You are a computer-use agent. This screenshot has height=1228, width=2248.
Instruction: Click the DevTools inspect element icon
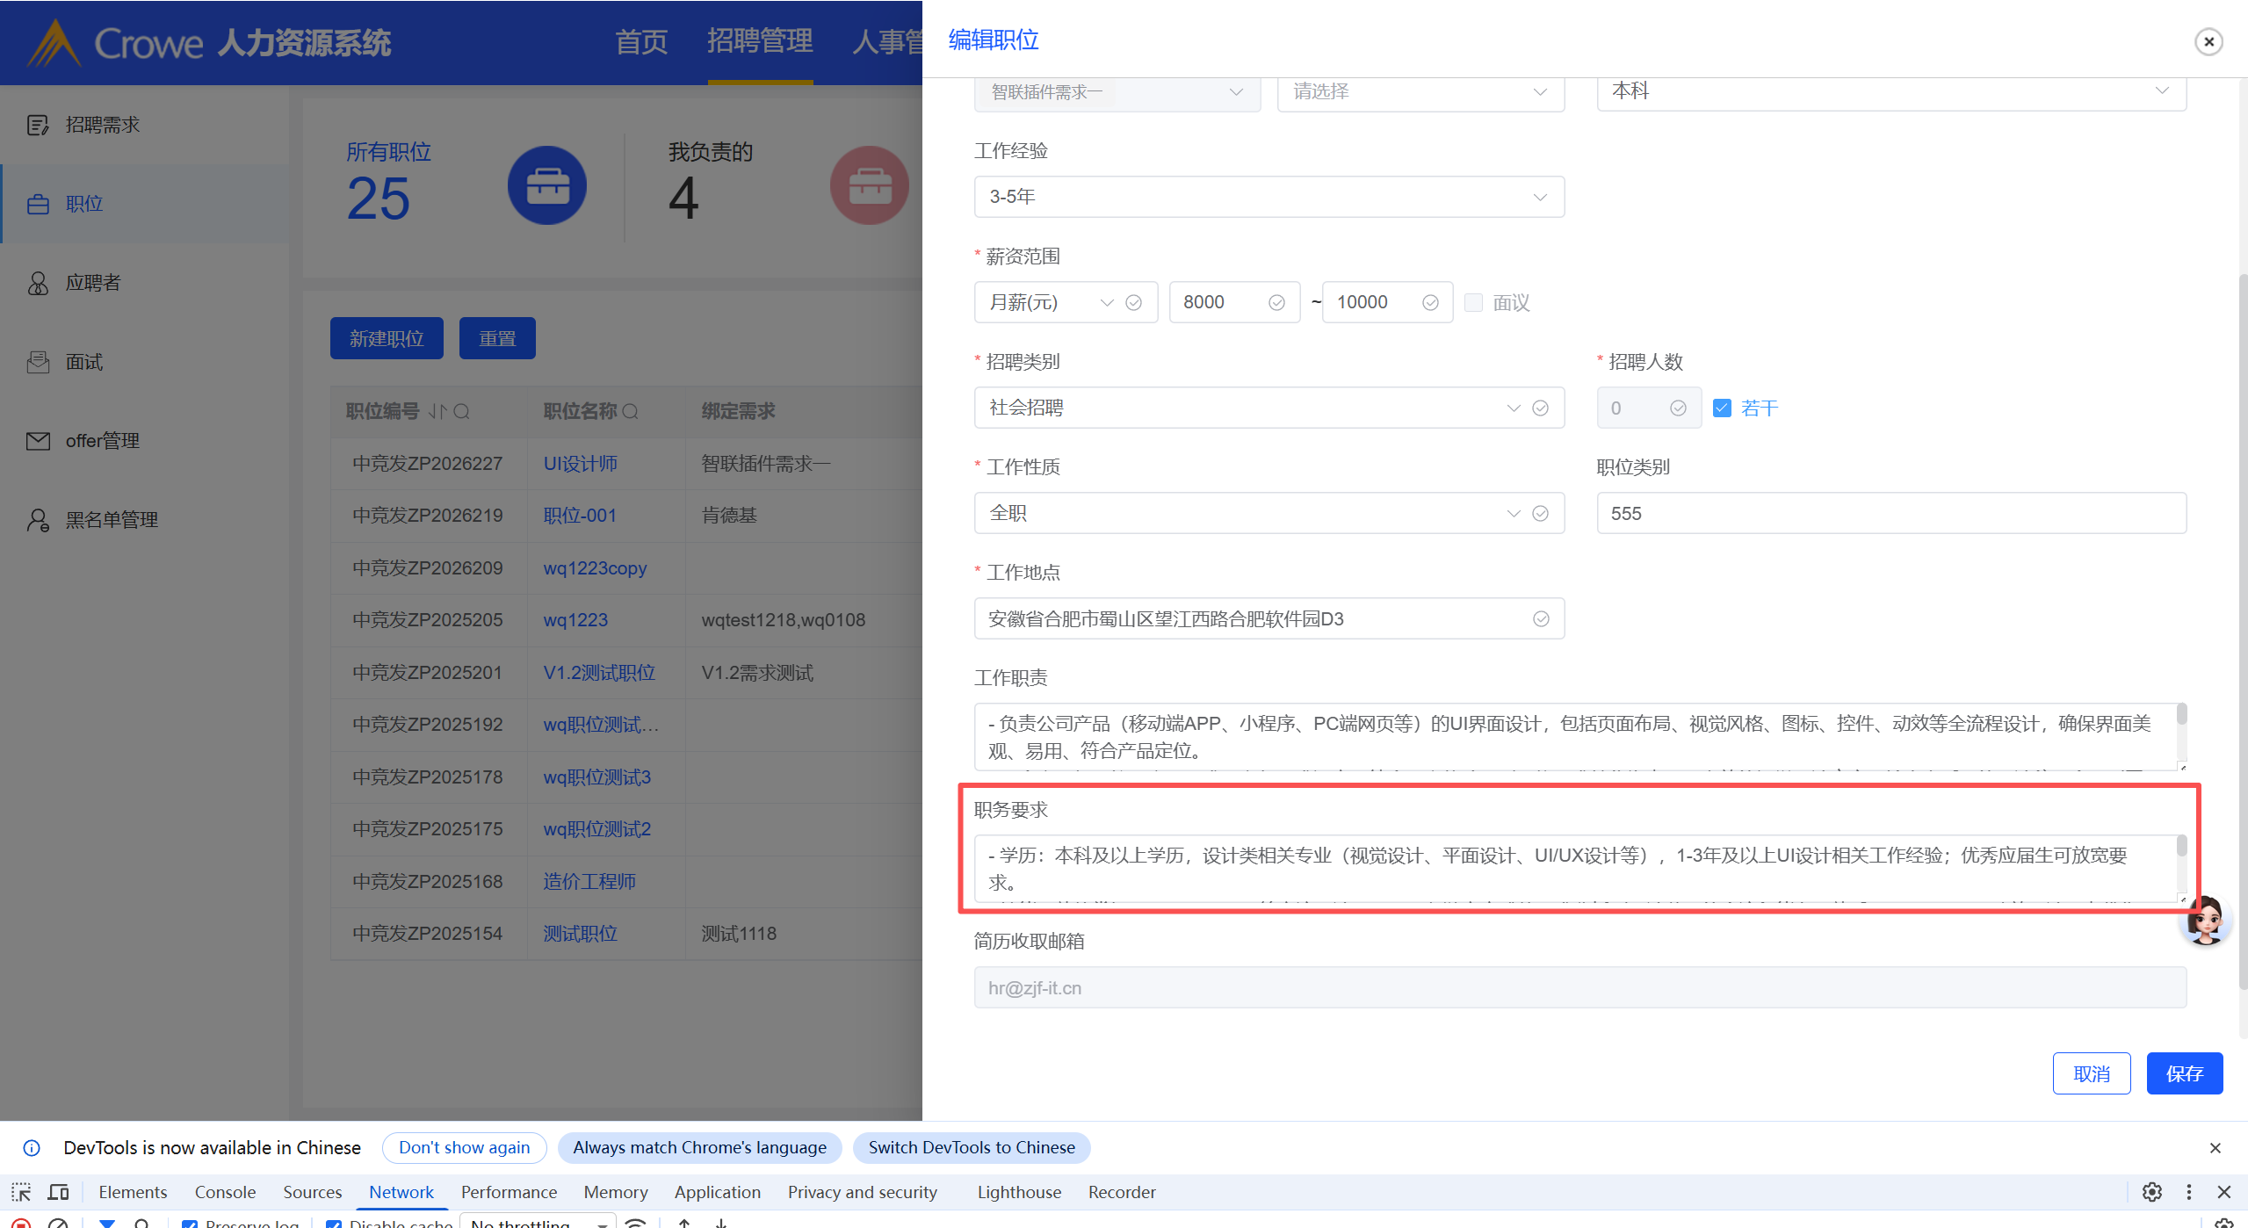21,1192
